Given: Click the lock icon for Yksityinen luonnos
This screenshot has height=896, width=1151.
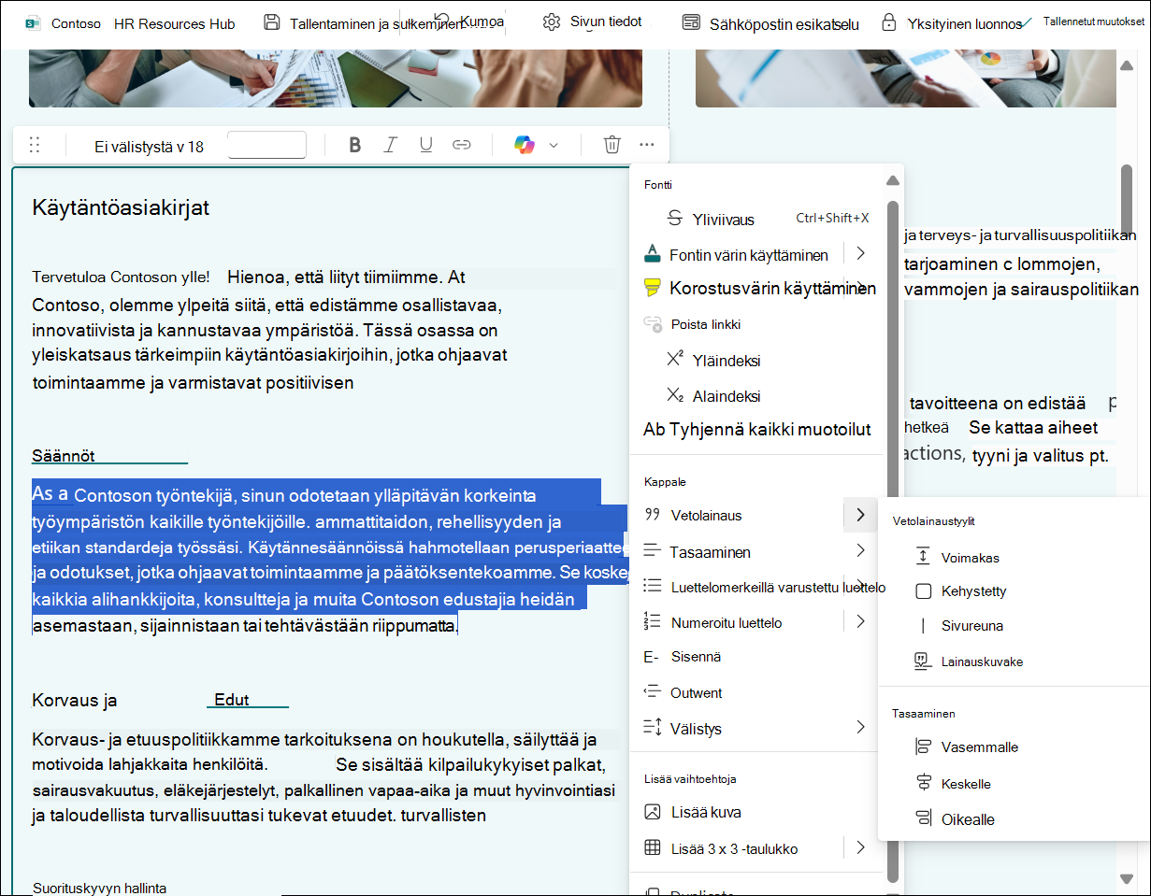Looking at the screenshot, I should pyautogui.click(x=889, y=23).
